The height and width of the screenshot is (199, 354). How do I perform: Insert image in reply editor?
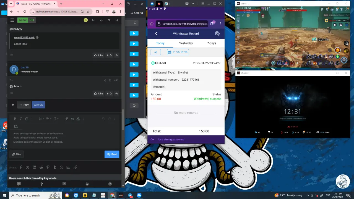click(x=72, y=119)
